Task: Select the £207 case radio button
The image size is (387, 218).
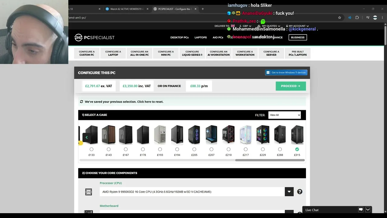Action: (211, 149)
